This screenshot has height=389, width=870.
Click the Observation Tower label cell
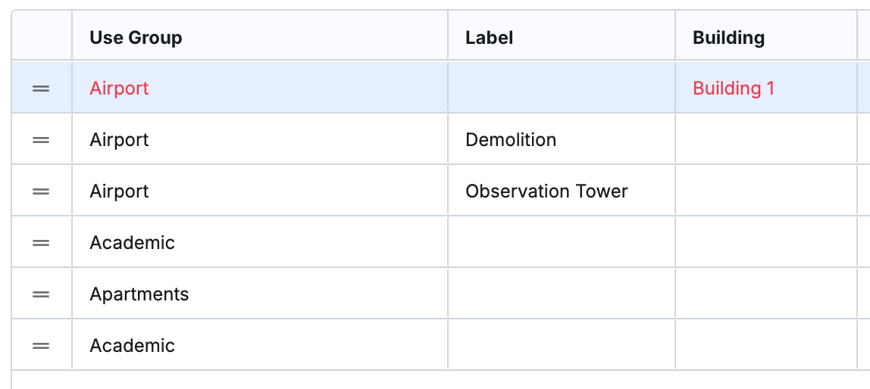(562, 191)
